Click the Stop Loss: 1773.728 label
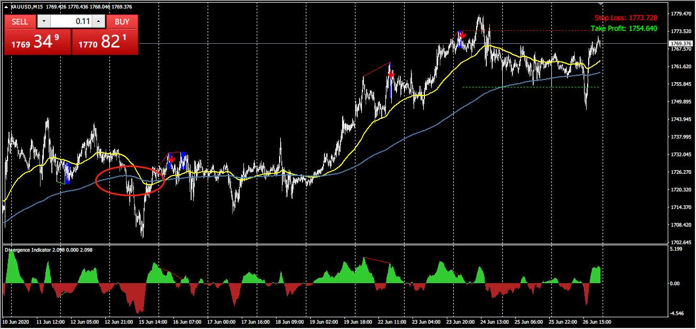696x329 pixels. [626, 18]
